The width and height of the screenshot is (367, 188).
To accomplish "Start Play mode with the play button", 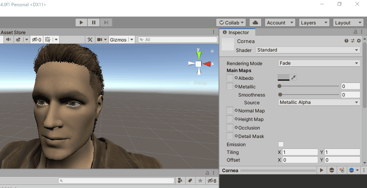I will coord(81,22).
